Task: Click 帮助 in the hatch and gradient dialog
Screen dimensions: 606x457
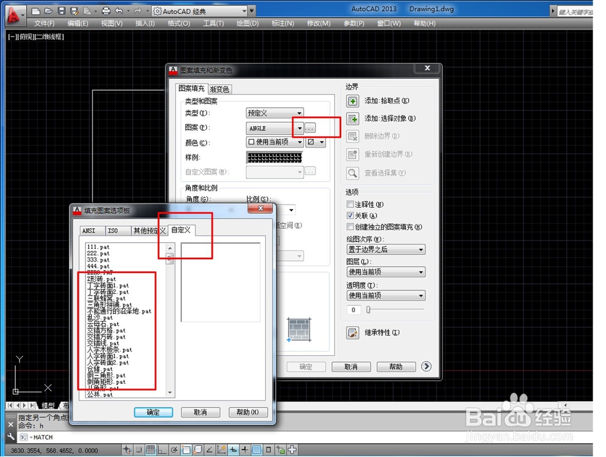Action: point(396,367)
